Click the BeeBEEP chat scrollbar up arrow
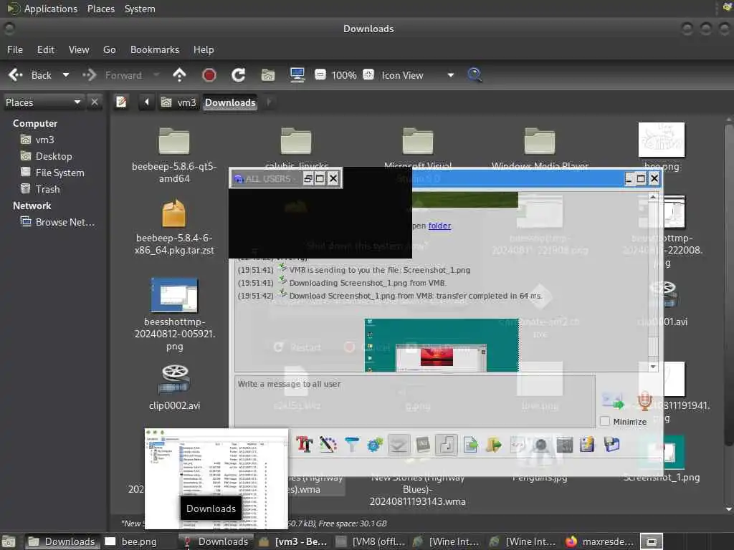Viewport: 734px width, 550px height. pos(652,198)
